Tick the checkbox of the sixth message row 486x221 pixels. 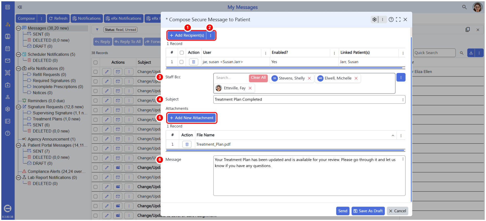[96, 120]
